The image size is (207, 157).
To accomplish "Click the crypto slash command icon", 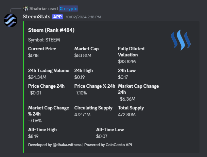I will click(61, 8).
